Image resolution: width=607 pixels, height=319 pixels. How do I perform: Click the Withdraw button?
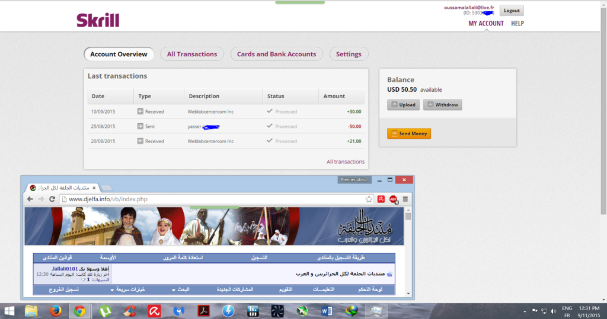point(442,105)
